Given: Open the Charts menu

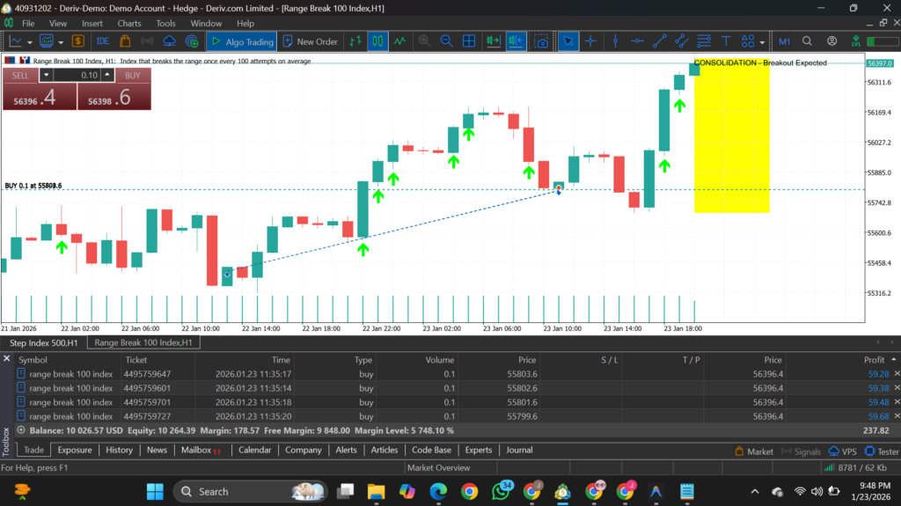Looking at the screenshot, I should tap(128, 23).
